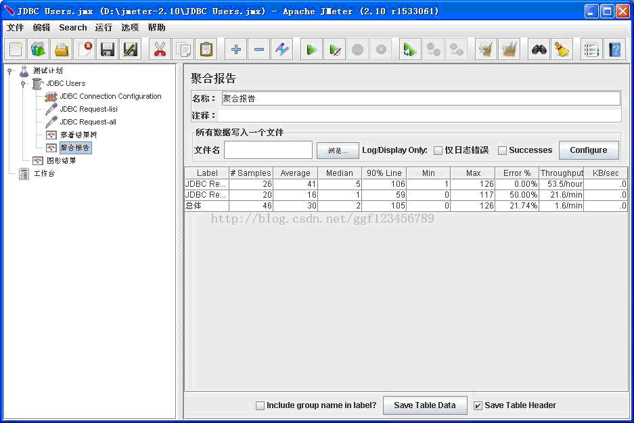Viewport: 634px width, 423px height.
Task: Select JDBC Request-all tree item
Action: 88,122
